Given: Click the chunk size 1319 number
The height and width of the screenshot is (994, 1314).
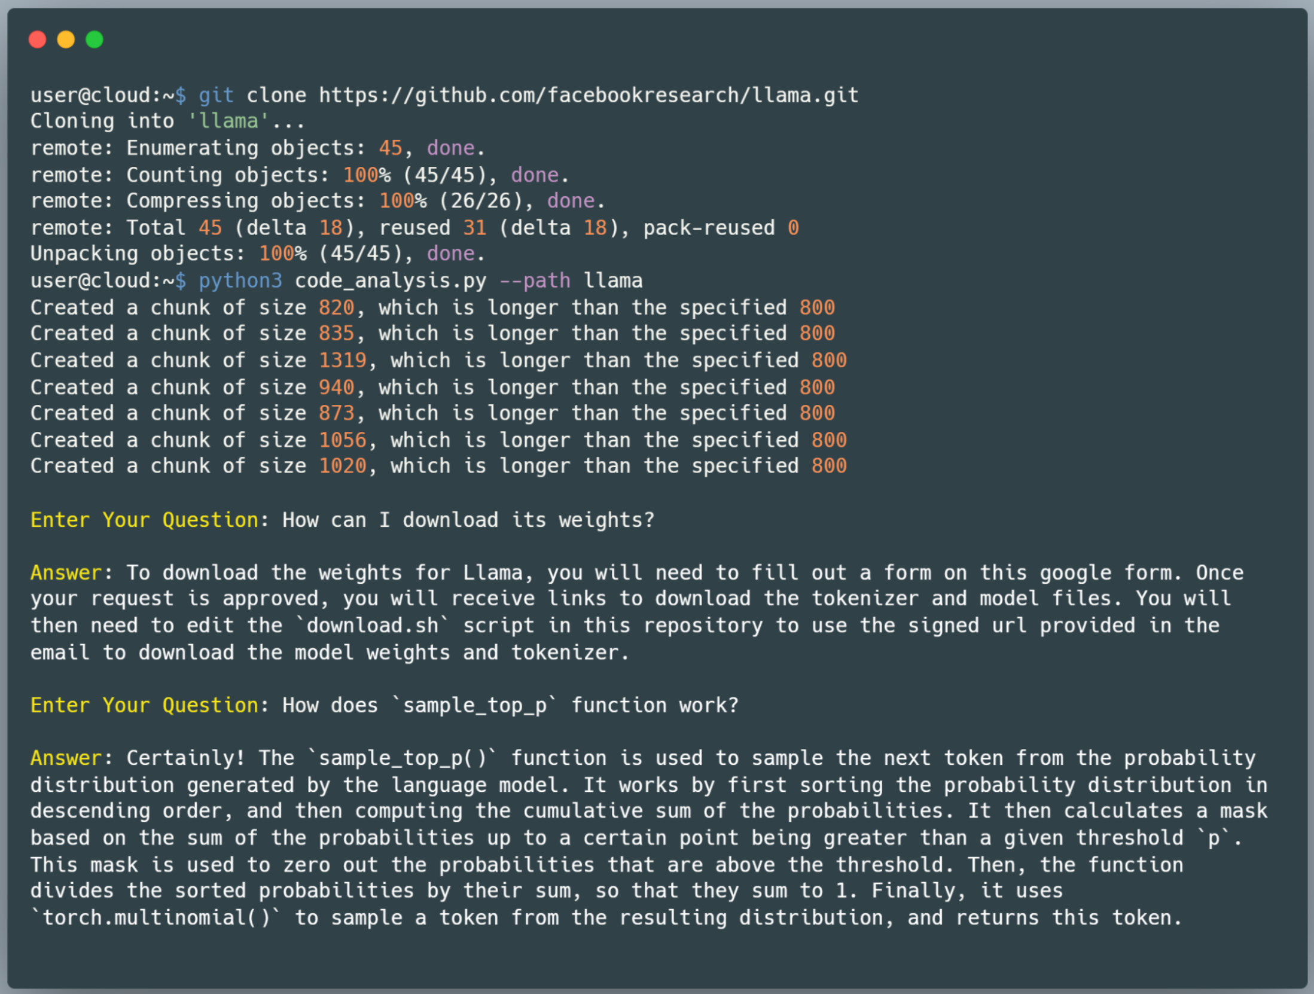Looking at the screenshot, I should (x=342, y=360).
